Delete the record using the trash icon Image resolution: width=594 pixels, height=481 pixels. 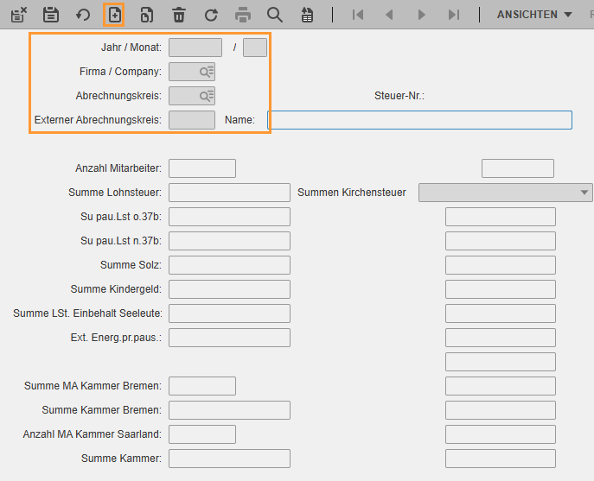click(179, 16)
